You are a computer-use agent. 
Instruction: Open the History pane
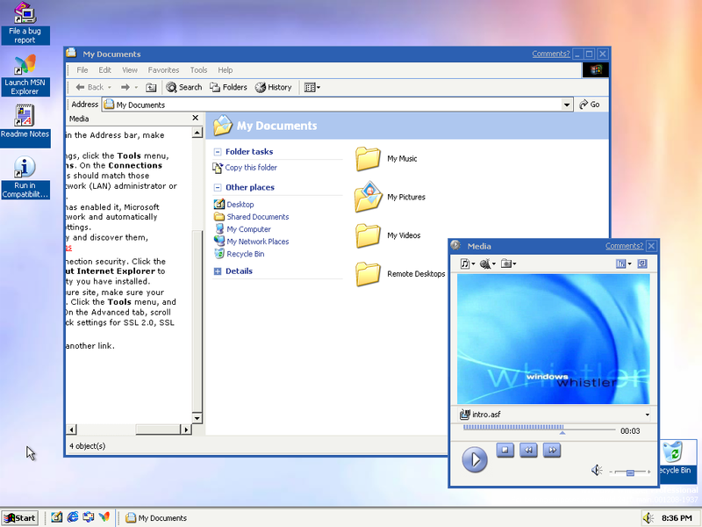(x=274, y=87)
